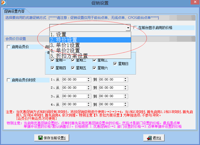200x145 pixels.
Task: Toggle 在前台显示启用的价格 checkbox
Action: pos(135,28)
